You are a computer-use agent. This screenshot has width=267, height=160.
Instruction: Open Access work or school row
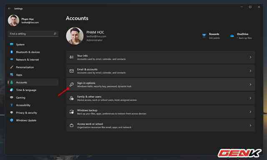tap(160, 125)
